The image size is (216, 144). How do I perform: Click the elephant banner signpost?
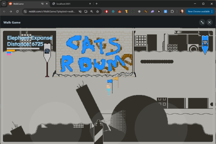(47, 60)
